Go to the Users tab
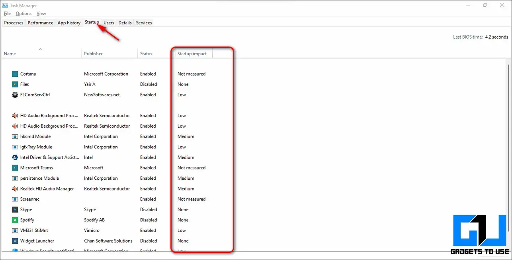The width and height of the screenshot is (512, 260). click(109, 23)
